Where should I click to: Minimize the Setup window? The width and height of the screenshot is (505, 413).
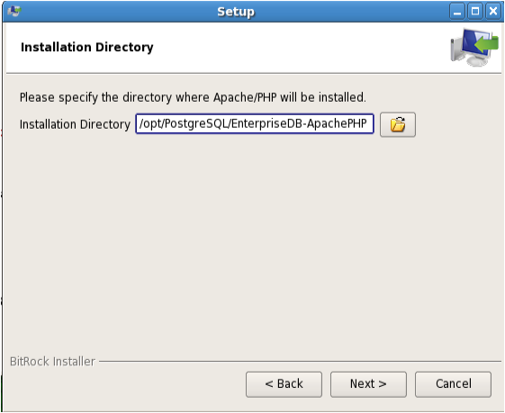457,12
